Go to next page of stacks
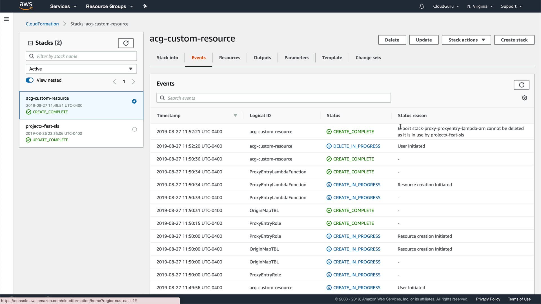Image resolution: width=541 pixels, height=304 pixels. click(134, 82)
